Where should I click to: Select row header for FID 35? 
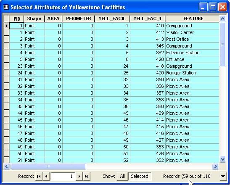pyautogui.click(x=6, y=106)
